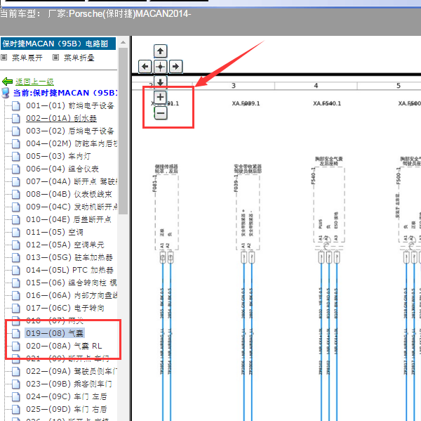421x421 pixels.
Task: Open 016—(06A) 内部方向盘 entry
Action: [x=72, y=295]
